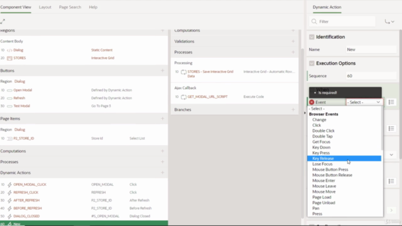Viewport: 402px width, 226px height.
Task: Click plus icon beside Validations
Action: coord(293,41)
